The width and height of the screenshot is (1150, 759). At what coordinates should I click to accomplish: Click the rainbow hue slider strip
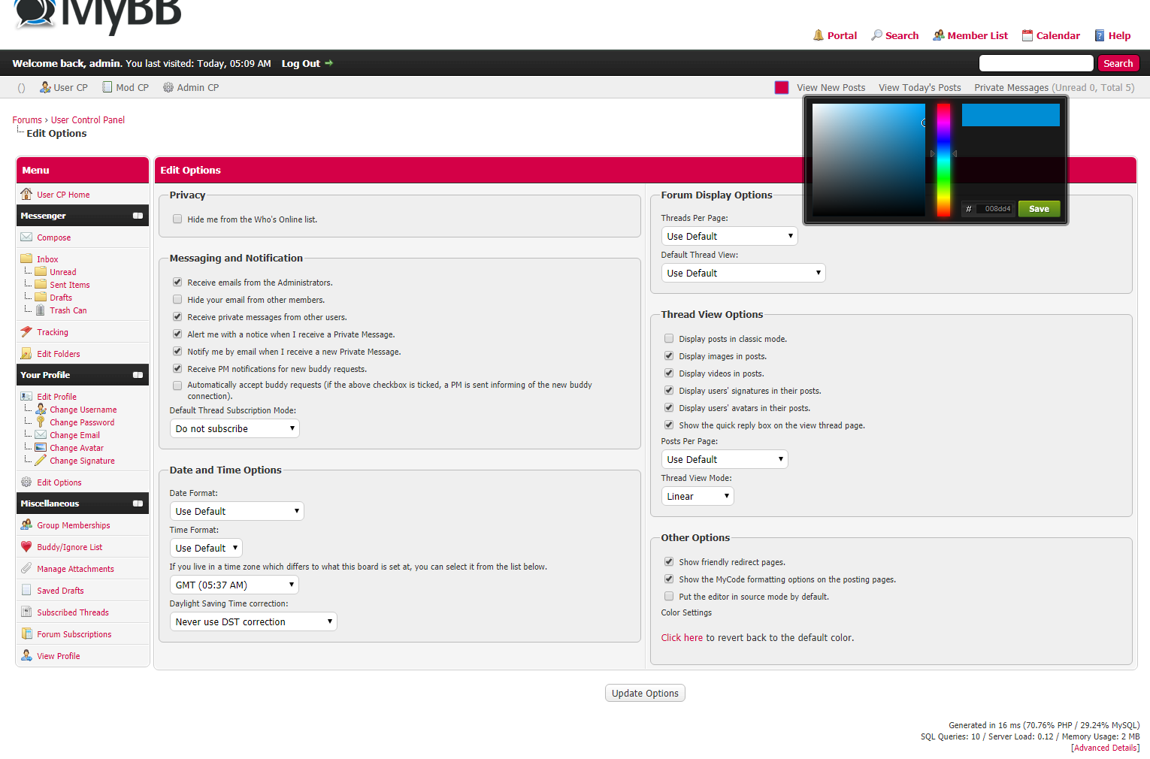[943, 160]
